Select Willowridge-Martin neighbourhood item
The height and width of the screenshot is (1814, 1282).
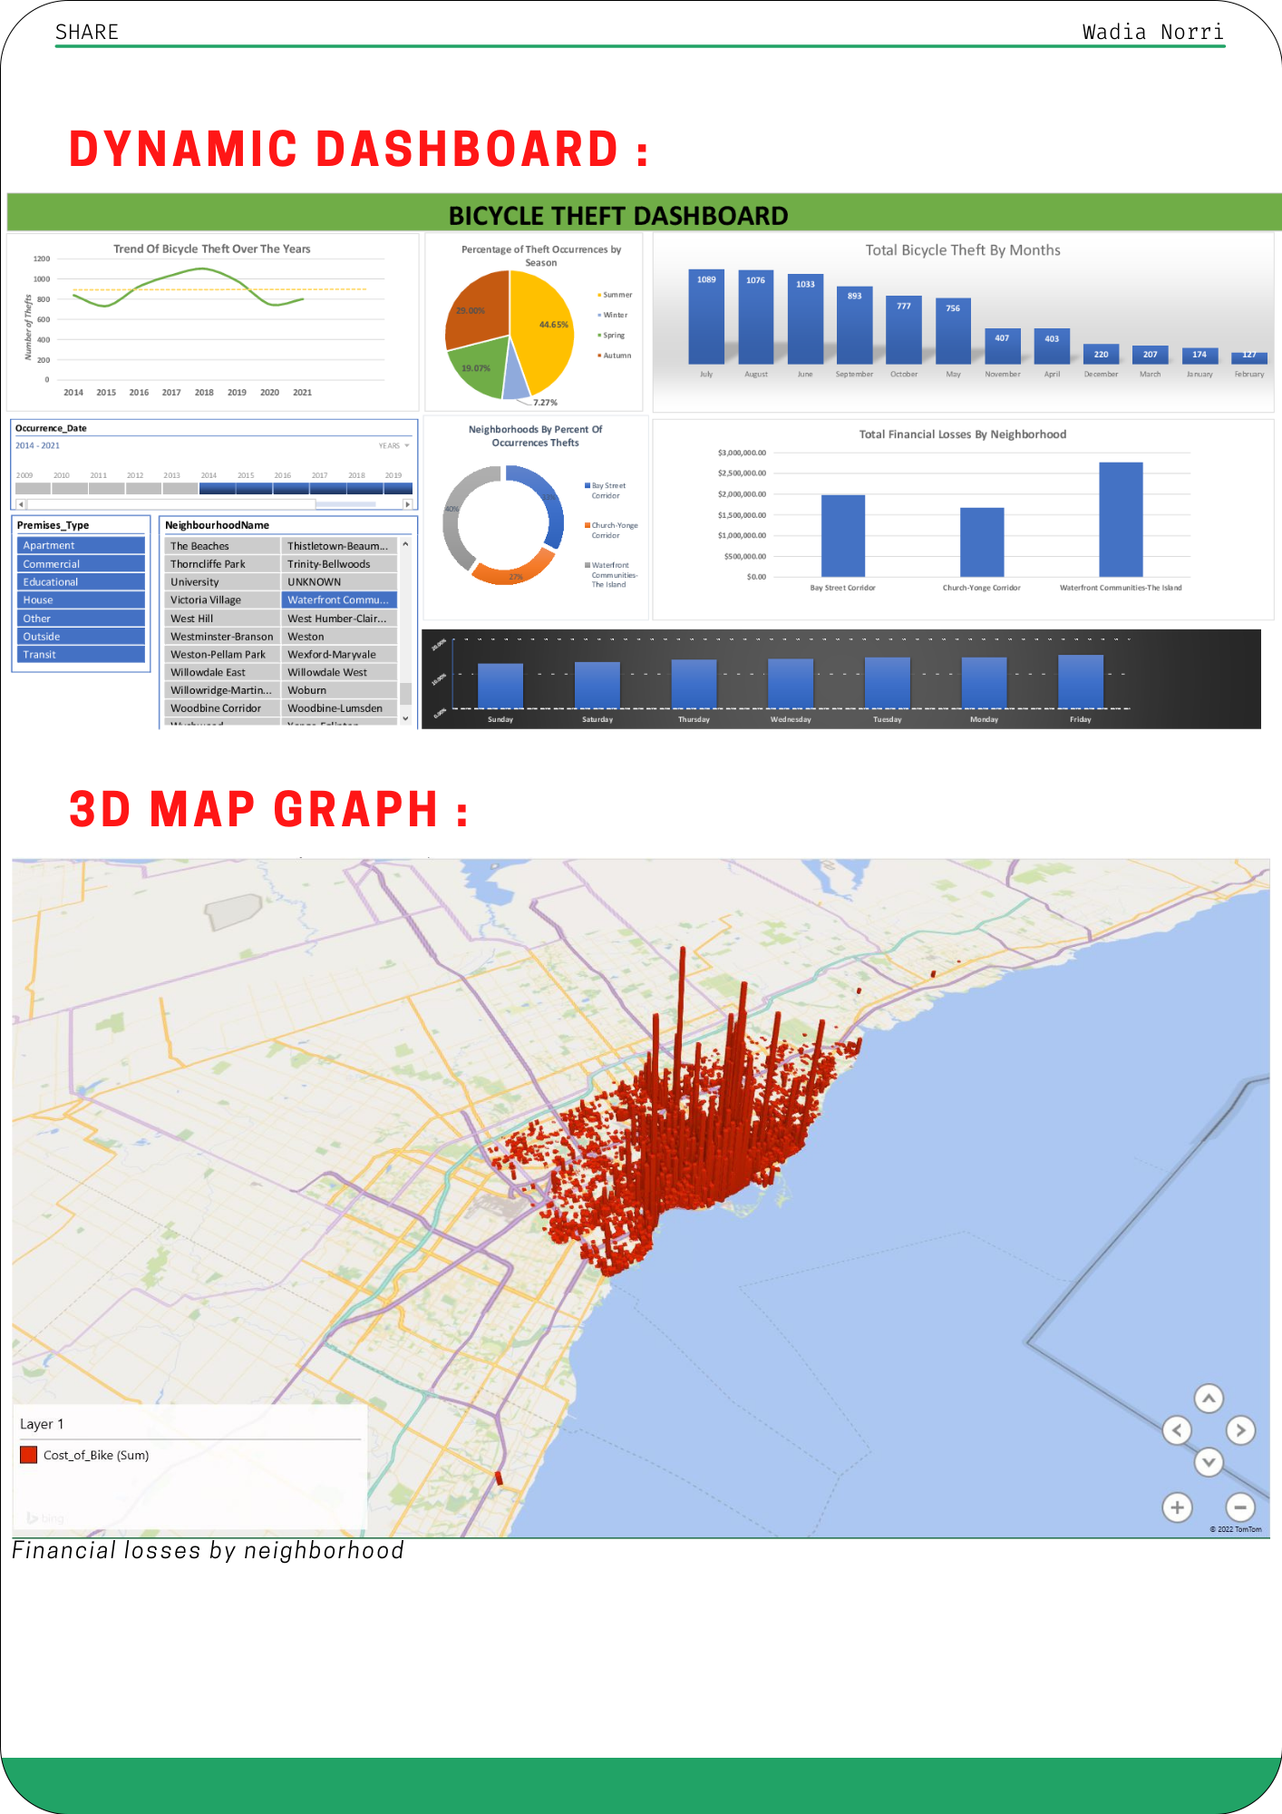pyautogui.click(x=222, y=690)
